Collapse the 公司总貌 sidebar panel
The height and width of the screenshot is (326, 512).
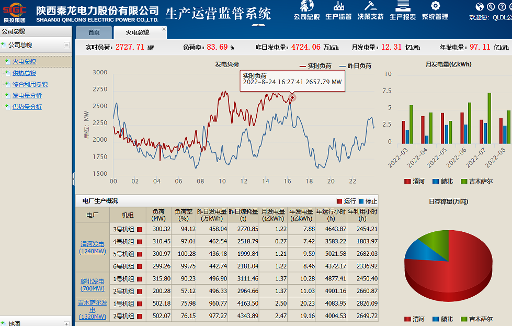(66, 46)
